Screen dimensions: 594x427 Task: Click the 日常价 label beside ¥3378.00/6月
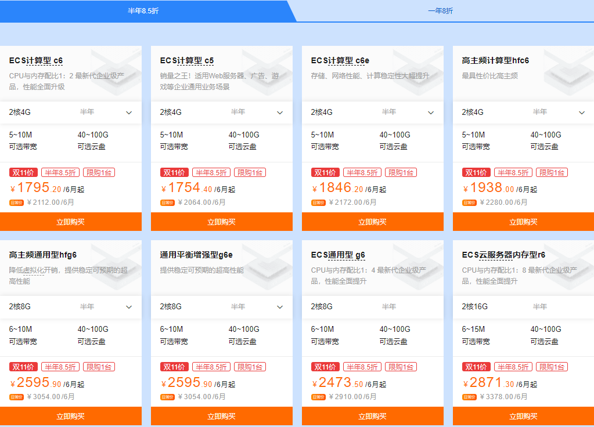point(469,397)
